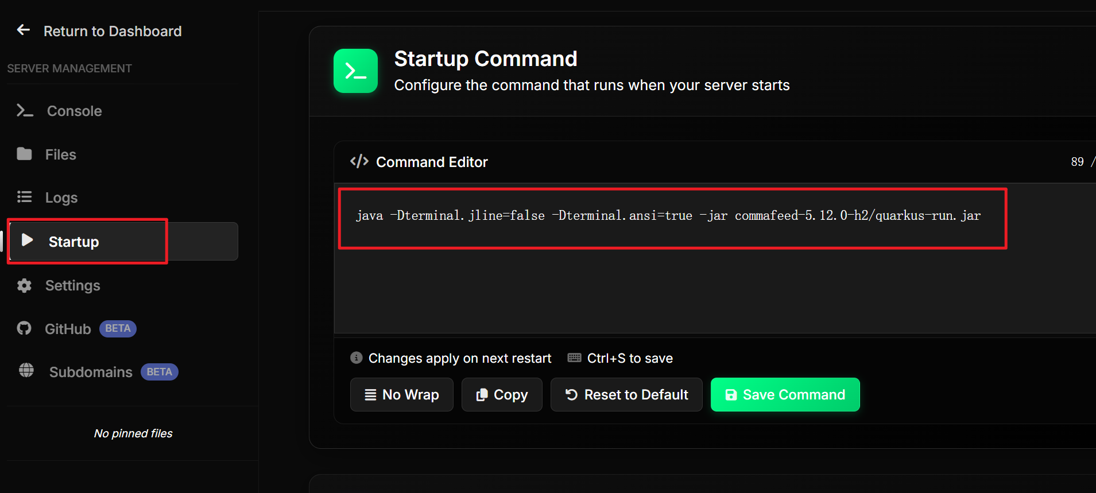Click the Startup play icon
The image size is (1096, 493).
pyautogui.click(x=27, y=240)
